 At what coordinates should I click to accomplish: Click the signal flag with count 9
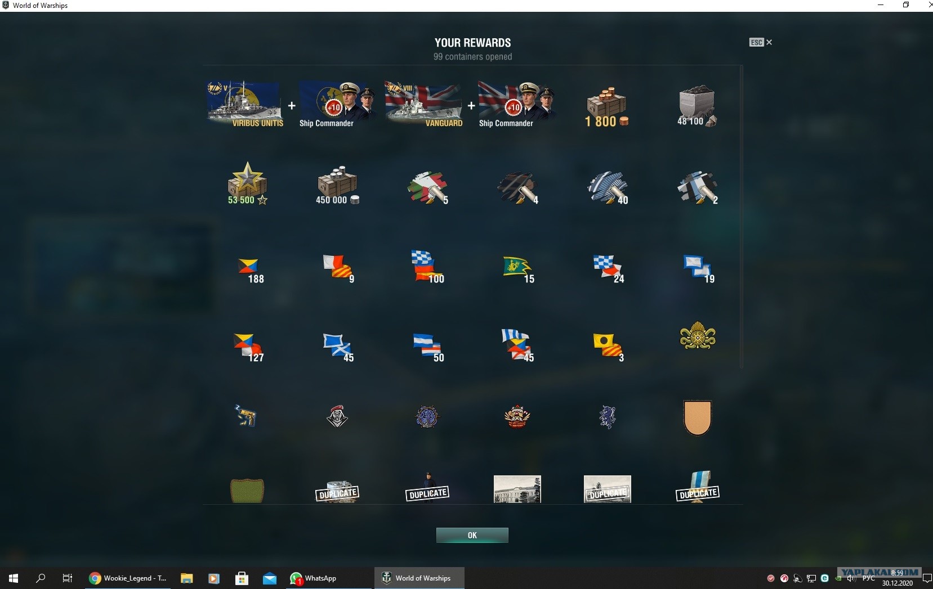point(338,269)
